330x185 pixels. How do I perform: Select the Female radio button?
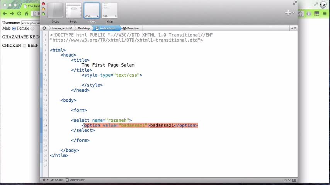pyautogui.click(x=32, y=29)
